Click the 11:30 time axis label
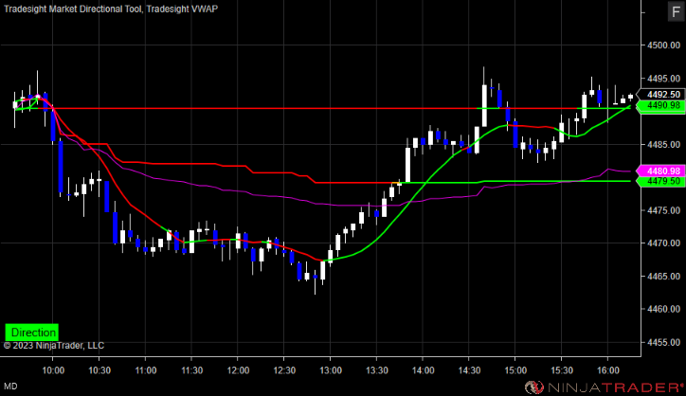This screenshot has height=396, width=686. pos(191,370)
